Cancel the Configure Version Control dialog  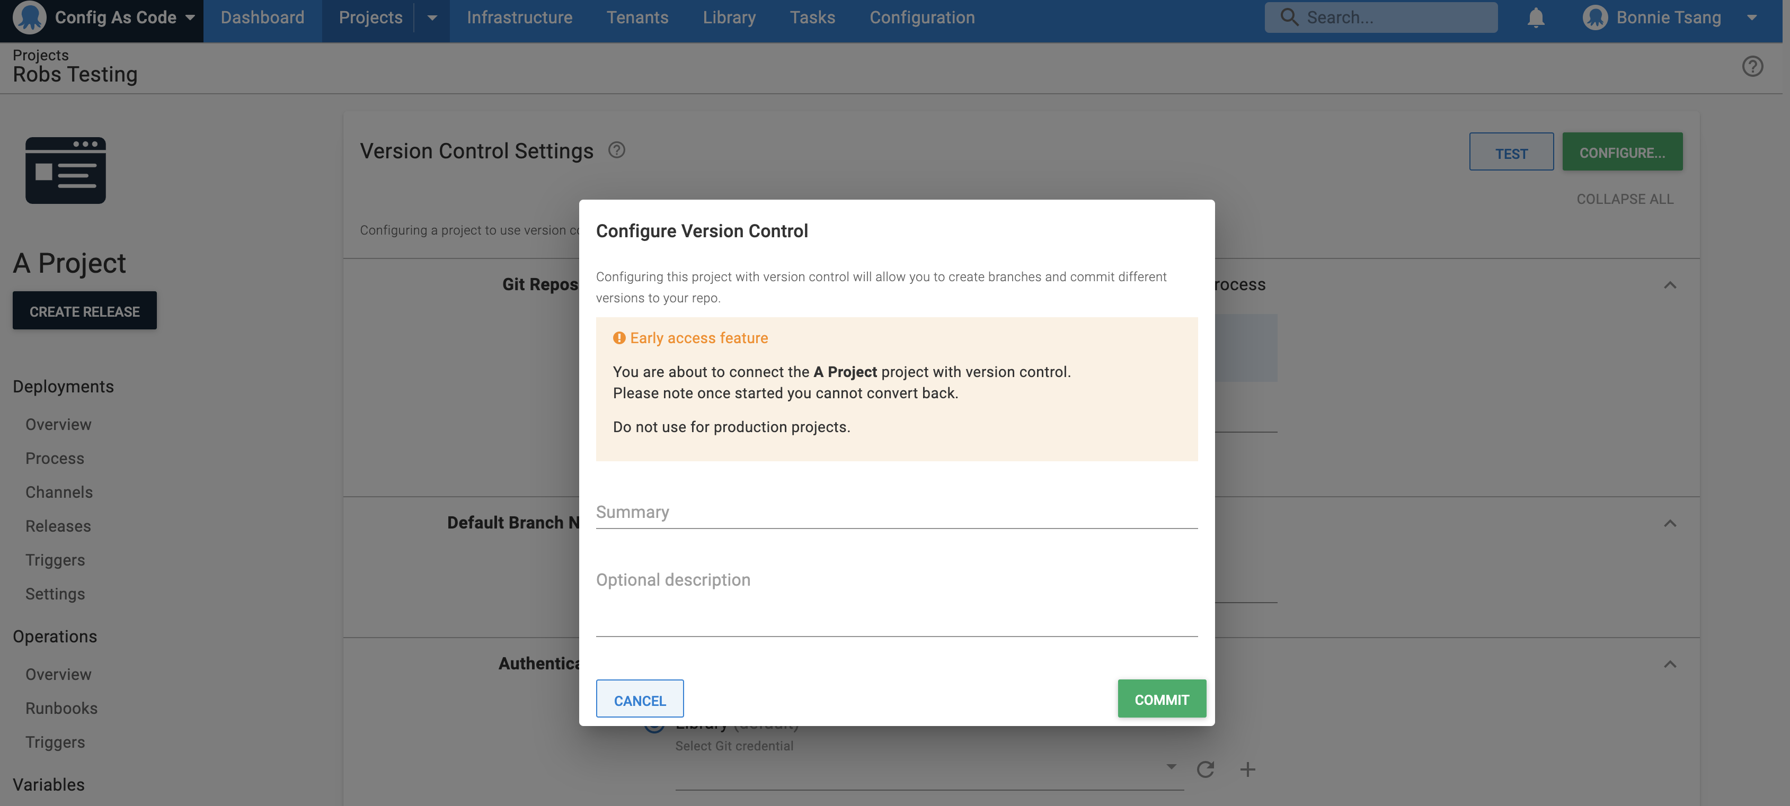639,699
